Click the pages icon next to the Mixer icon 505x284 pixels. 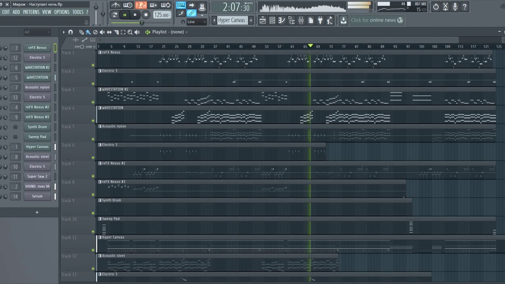tap(311, 20)
